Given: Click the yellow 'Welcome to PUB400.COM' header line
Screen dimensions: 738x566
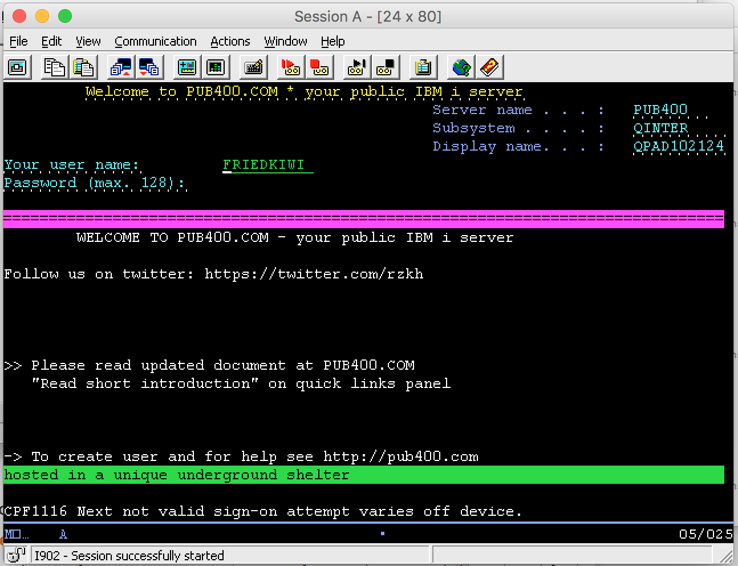Looking at the screenshot, I should (304, 92).
